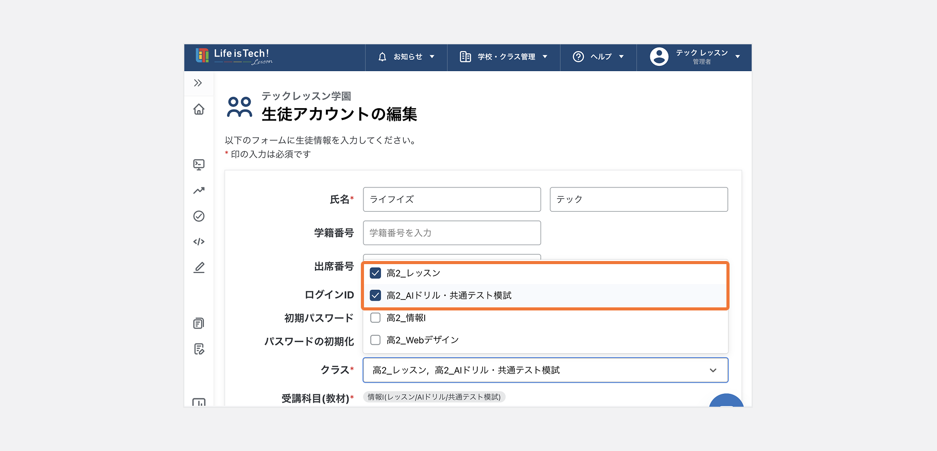Click the ヘルプ question mark icon
937x451 pixels.
click(x=578, y=57)
